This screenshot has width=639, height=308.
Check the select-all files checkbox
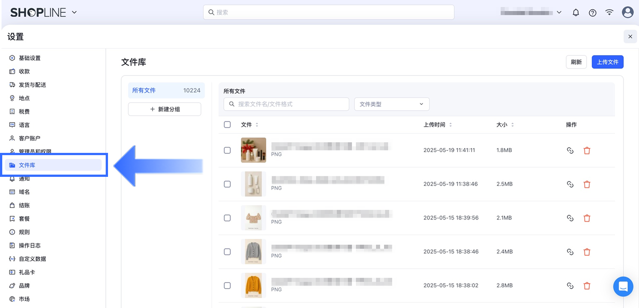click(x=227, y=124)
